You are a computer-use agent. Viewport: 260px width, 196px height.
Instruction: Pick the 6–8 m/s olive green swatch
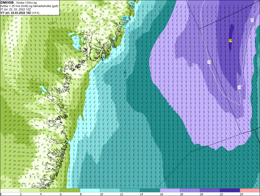click(x=70, y=190)
